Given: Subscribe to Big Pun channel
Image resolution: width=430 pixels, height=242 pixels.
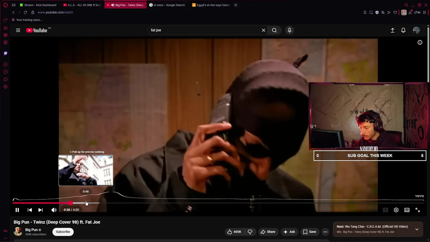Looking at the screenshot, I should coord(63,232).
